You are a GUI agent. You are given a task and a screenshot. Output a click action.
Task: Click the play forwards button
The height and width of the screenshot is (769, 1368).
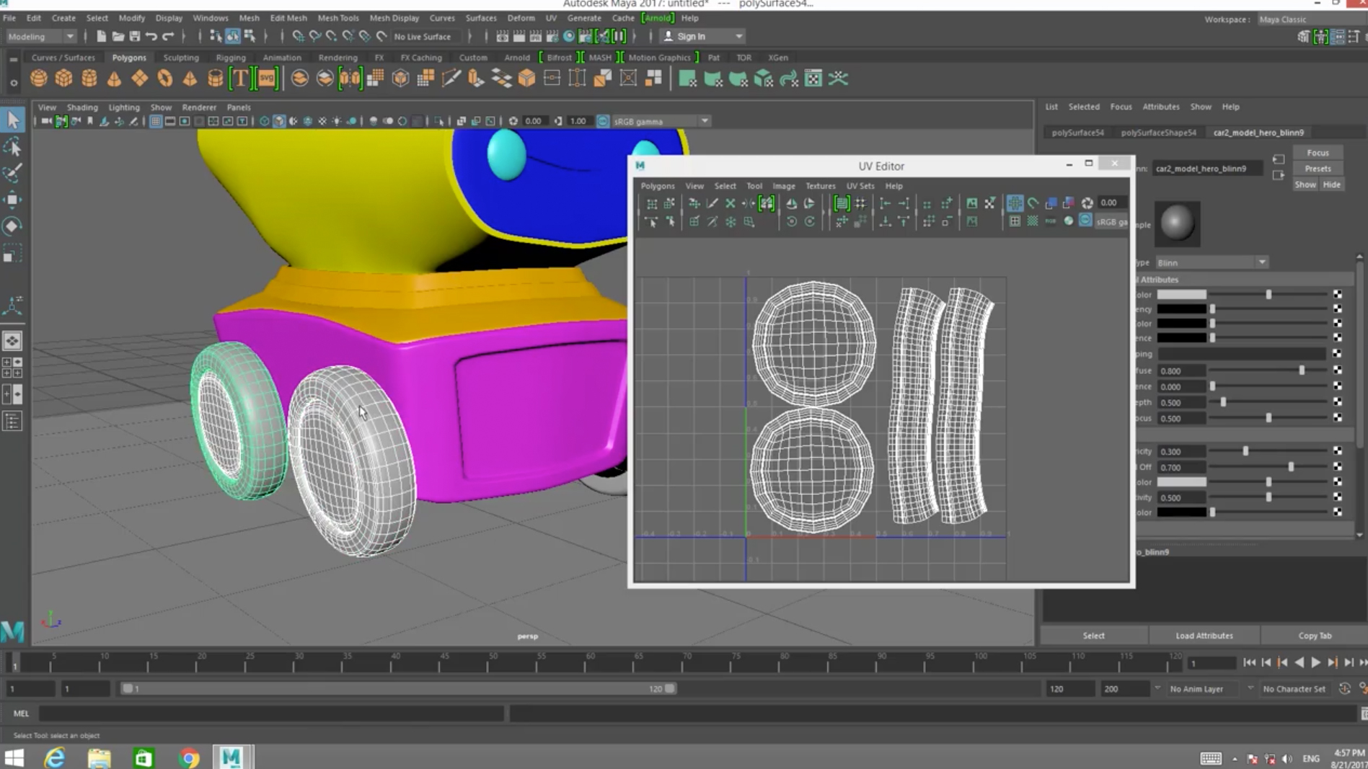coord(1315,662)
